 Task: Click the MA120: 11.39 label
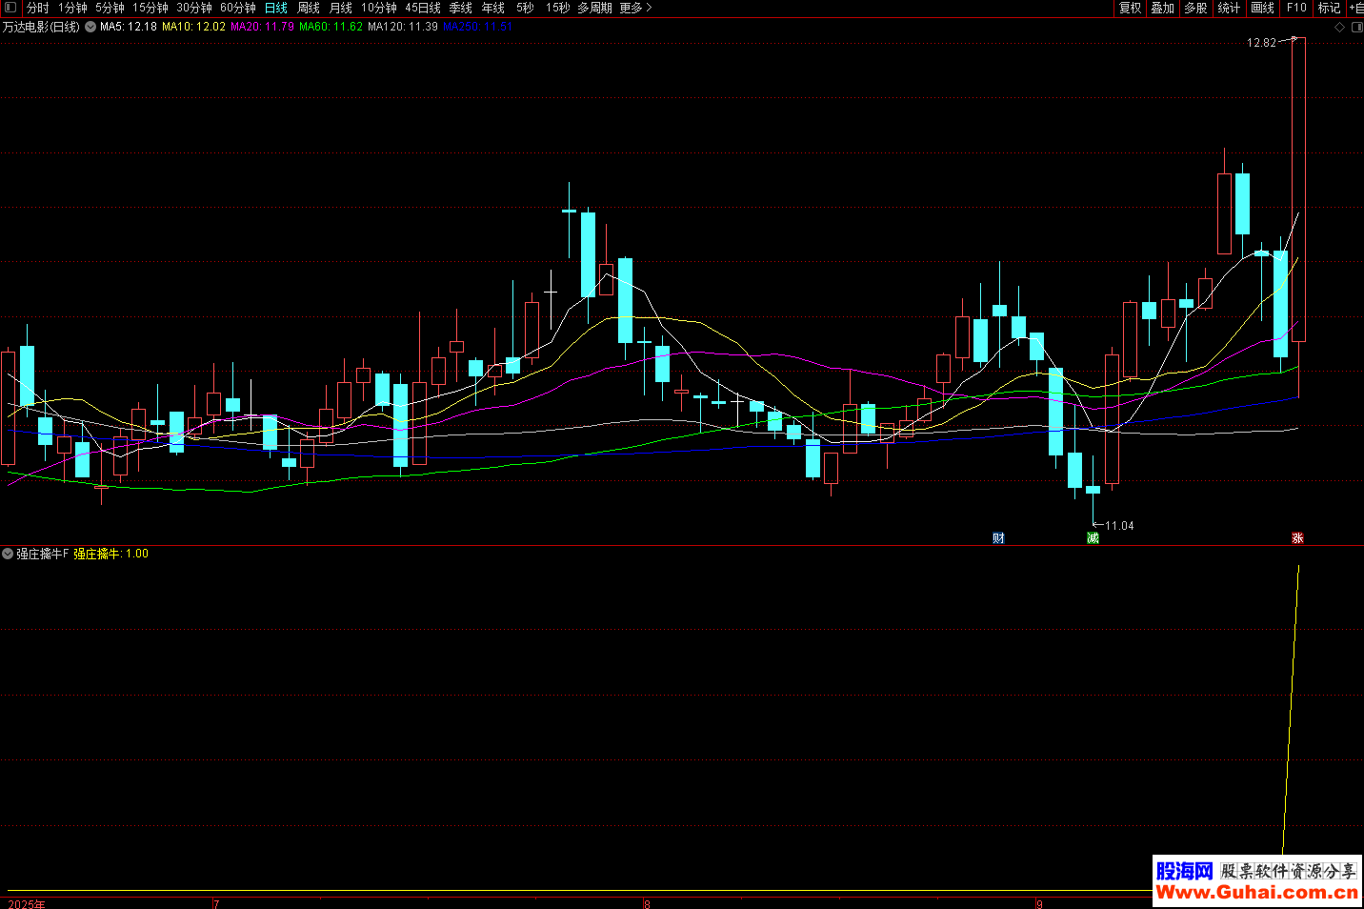[403, 27]
